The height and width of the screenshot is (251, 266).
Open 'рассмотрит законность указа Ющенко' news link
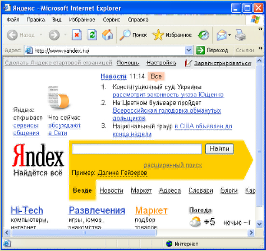click(x=168, y=95)
